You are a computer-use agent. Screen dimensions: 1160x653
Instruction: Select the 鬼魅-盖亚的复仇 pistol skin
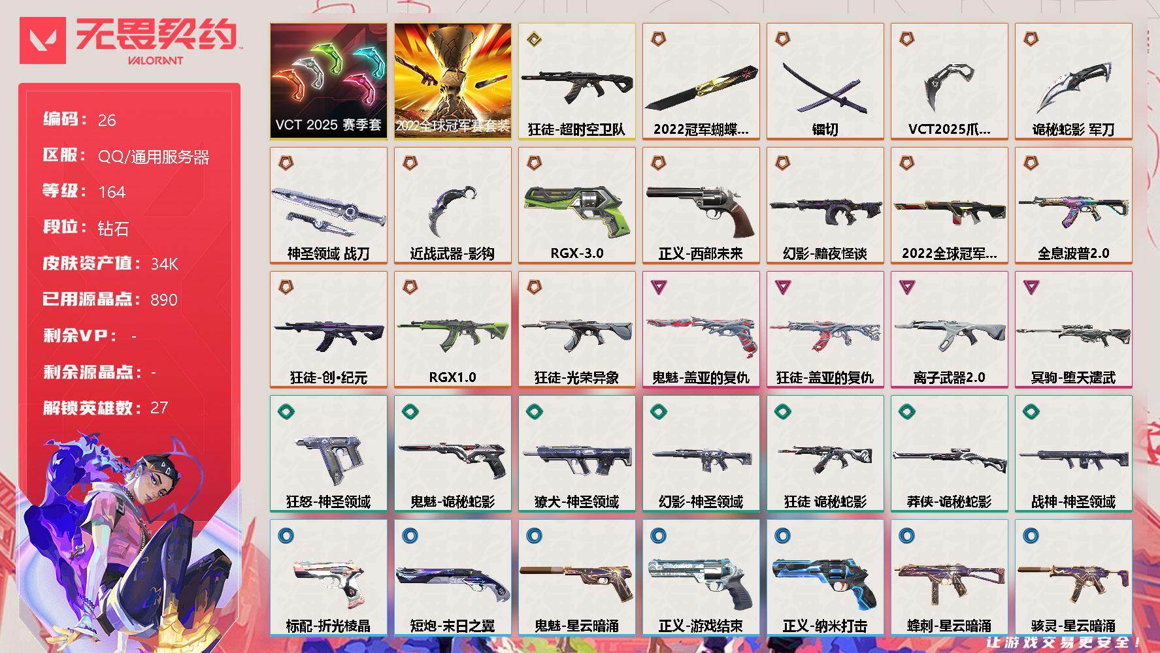(x=701, y=329)
